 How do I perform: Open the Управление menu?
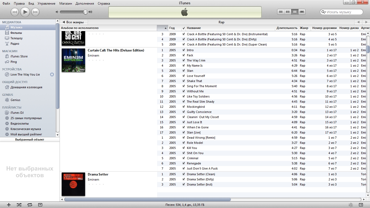coord(46,4)
